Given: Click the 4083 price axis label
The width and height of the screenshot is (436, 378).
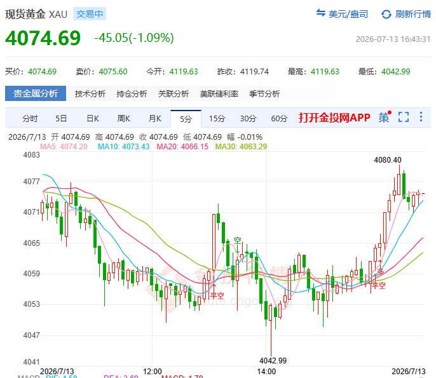Looking at the screenshot, I should 31,155.
